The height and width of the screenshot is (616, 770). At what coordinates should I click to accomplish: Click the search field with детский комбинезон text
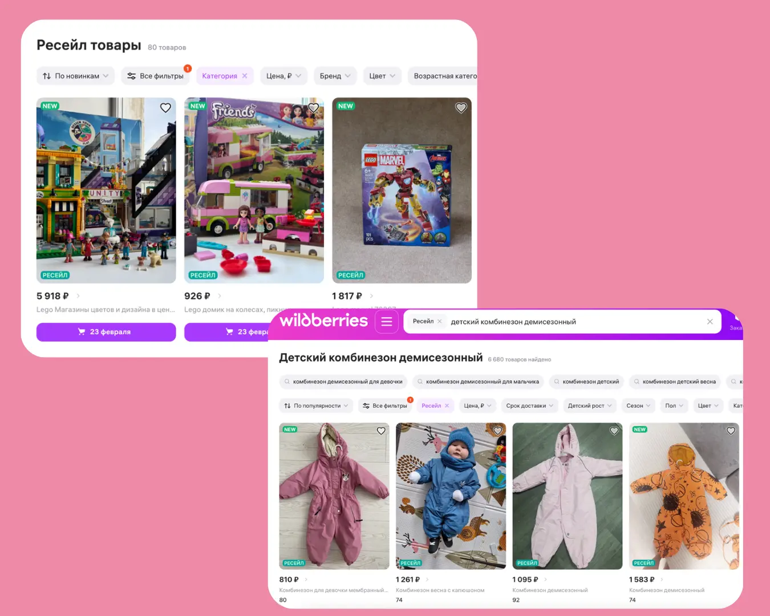(x=570, y=322)
